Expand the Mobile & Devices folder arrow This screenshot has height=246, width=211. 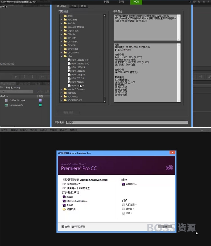coord(61,89)
